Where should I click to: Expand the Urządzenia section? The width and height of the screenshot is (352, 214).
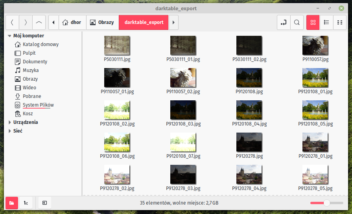9,122
